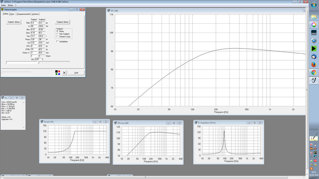Select 'Werte lt. Liste' radio option
The width and height of the screenshot is (319, 179).
(58, 37)
